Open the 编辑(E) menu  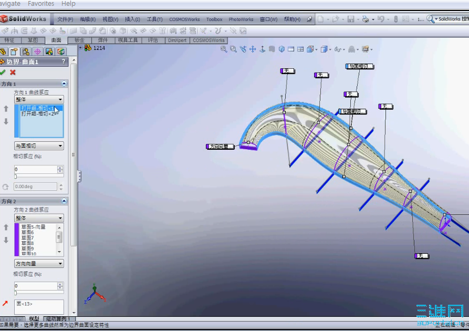coord(88,19)
